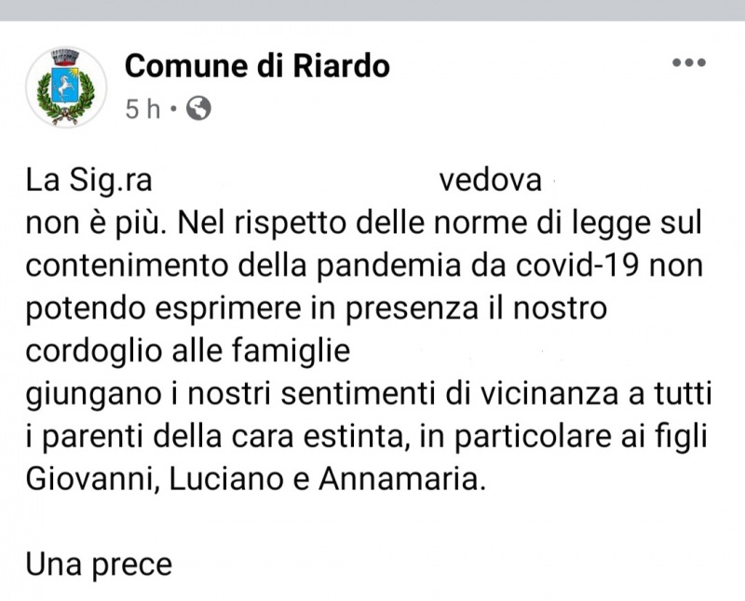745x601 pixels.
Task: Click the Comune di Riardo coat-of-arms avatar
Action: point(65,87)
